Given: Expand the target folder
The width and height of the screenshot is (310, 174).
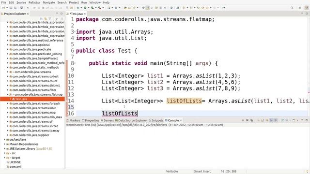Looking at the screenshot, I should click(5, 158).
